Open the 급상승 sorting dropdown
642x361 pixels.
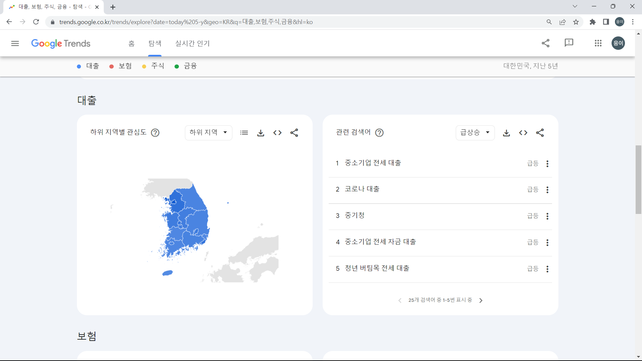coord(475,132)
